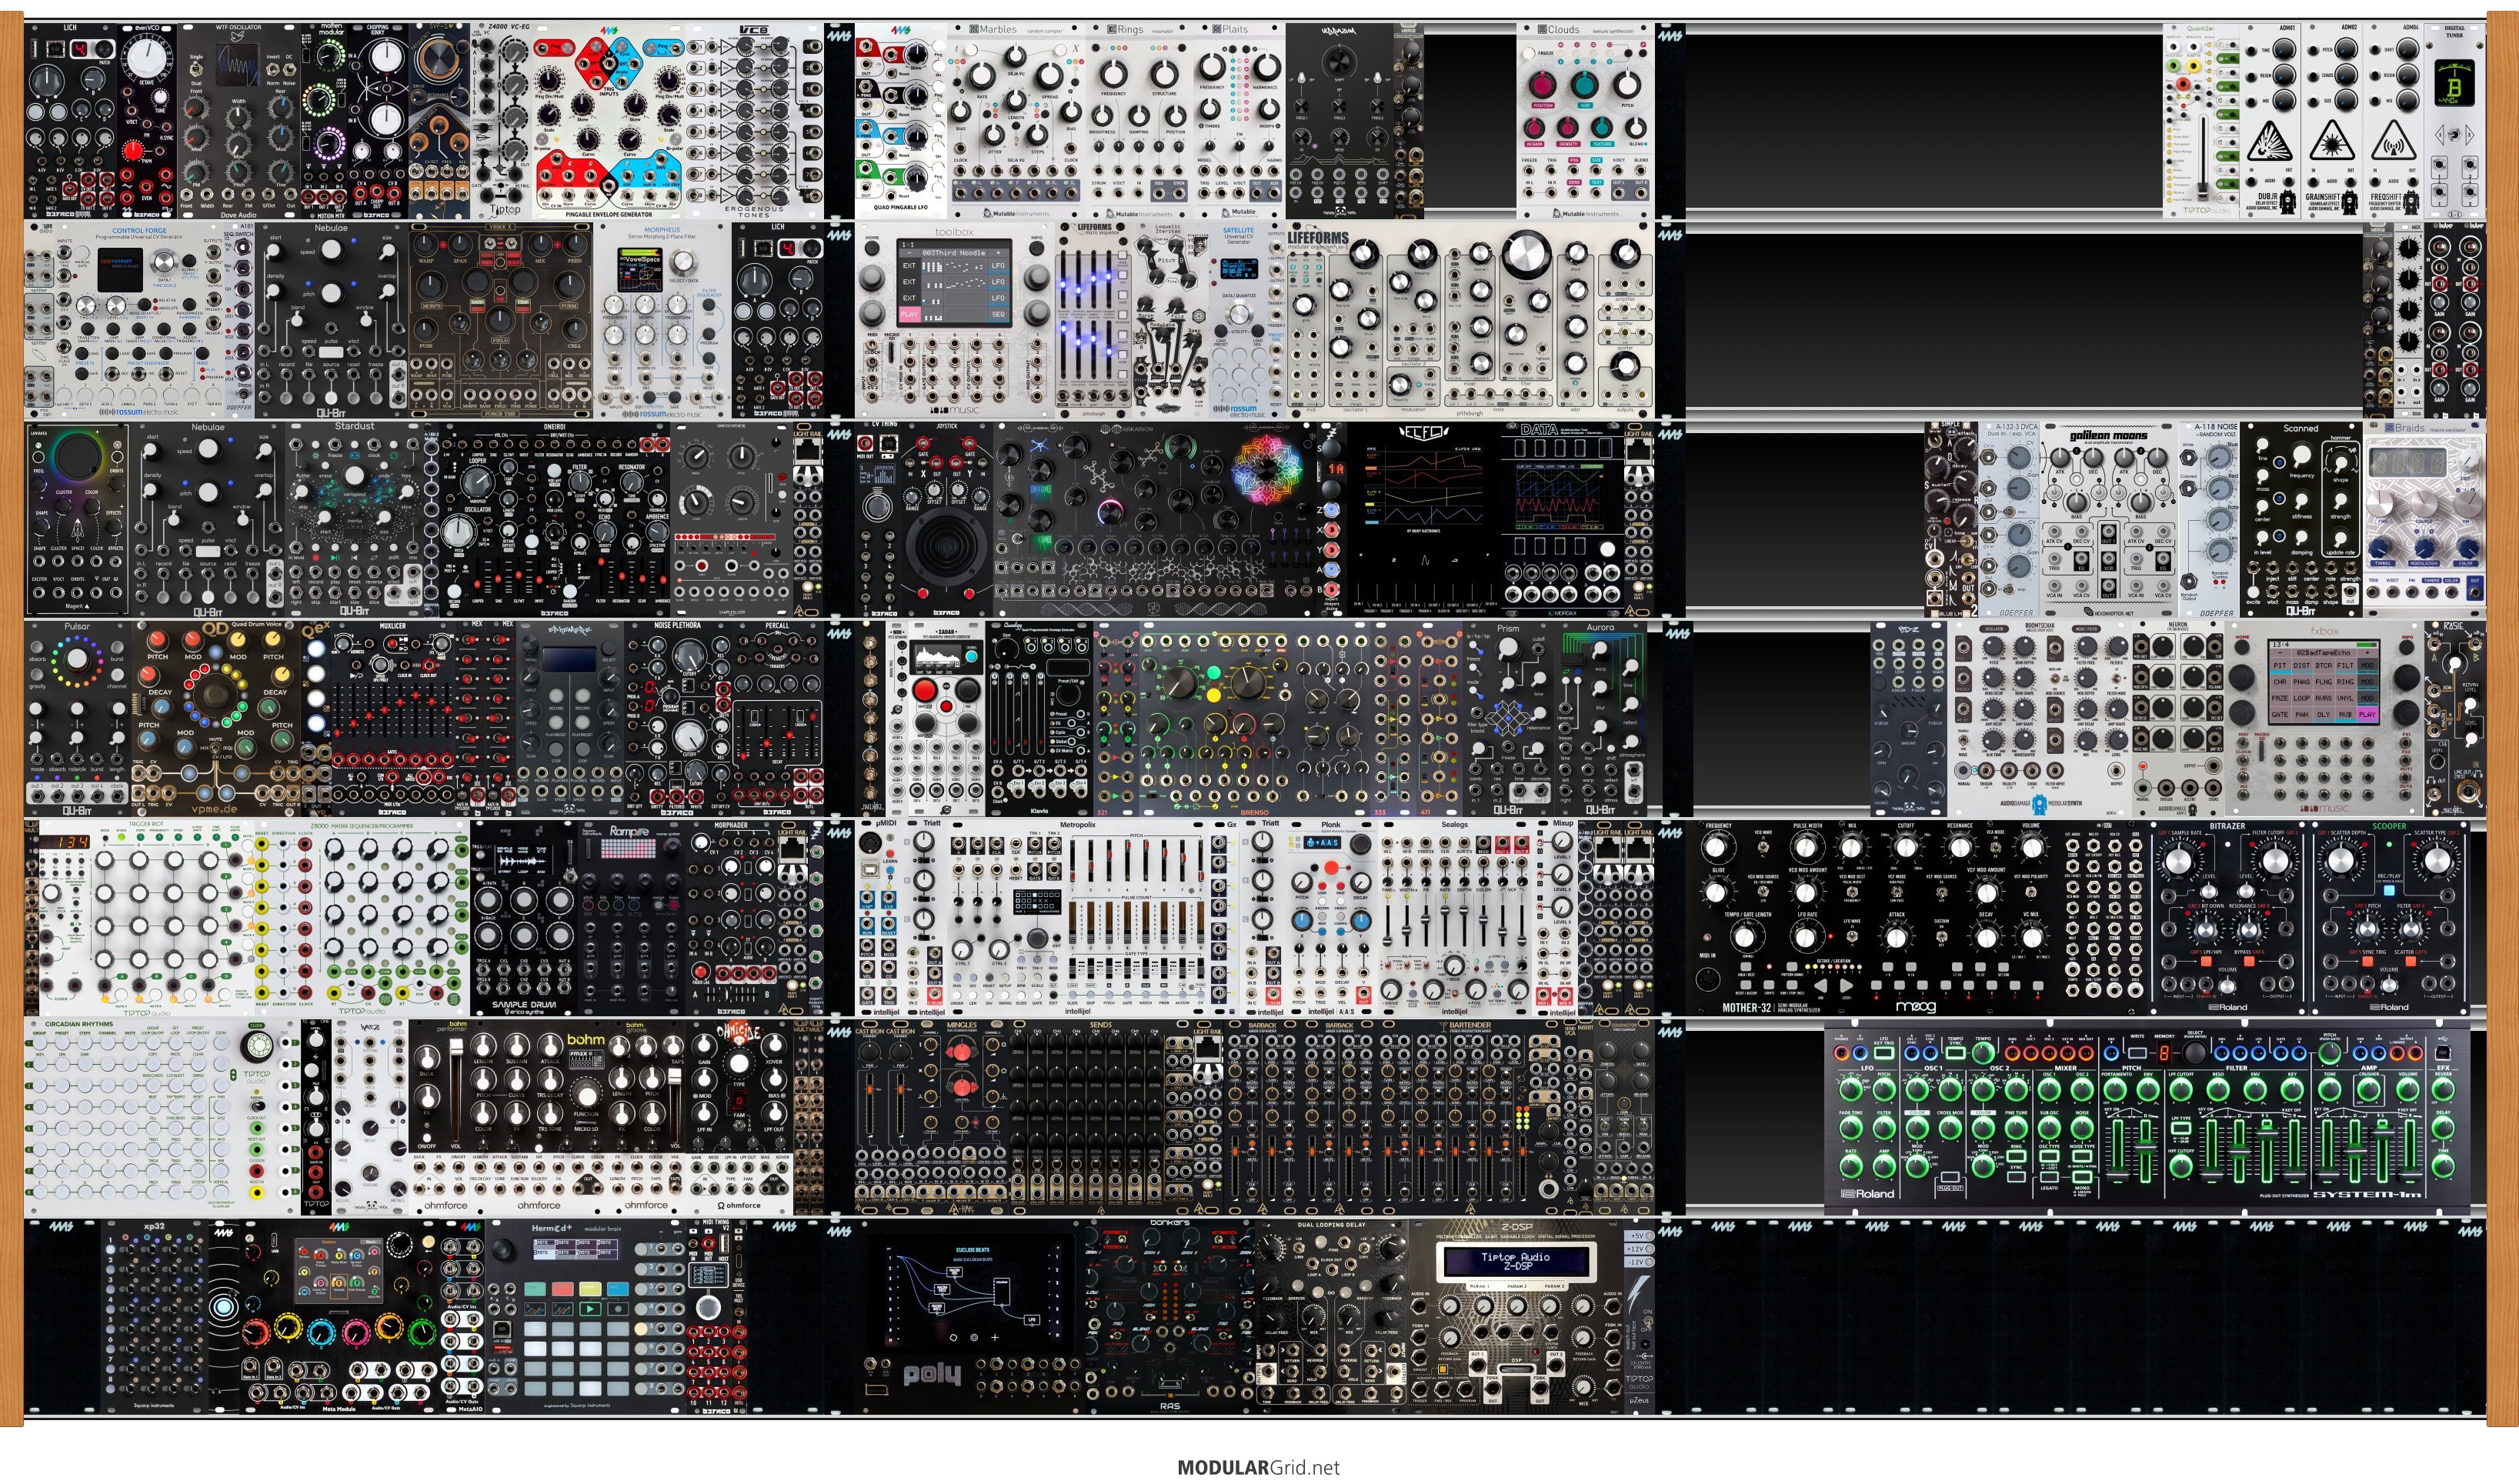2519x1484 pixels.
Task: Click the A-132-3 DVCA module
Action: 2009,519
